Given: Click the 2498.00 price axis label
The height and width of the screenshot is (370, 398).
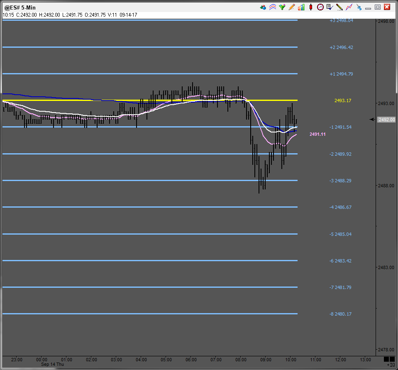Looking at the screenshot, I should pos(386,21).
